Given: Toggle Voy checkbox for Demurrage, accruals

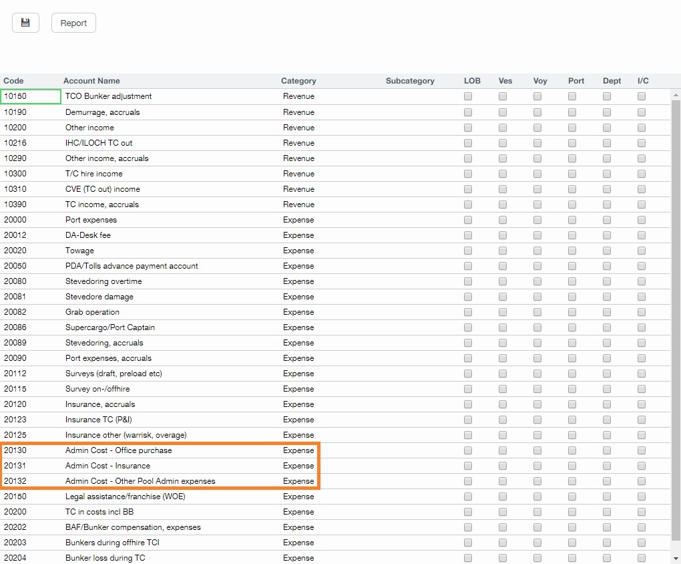Looking at the screenshot, I should pos(537,112).
